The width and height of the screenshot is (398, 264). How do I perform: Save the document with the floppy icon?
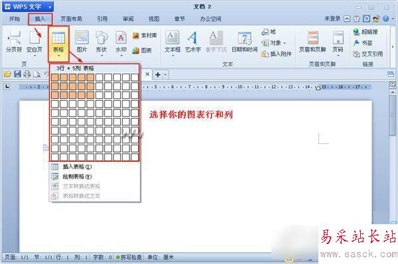(x=17, y=74)
